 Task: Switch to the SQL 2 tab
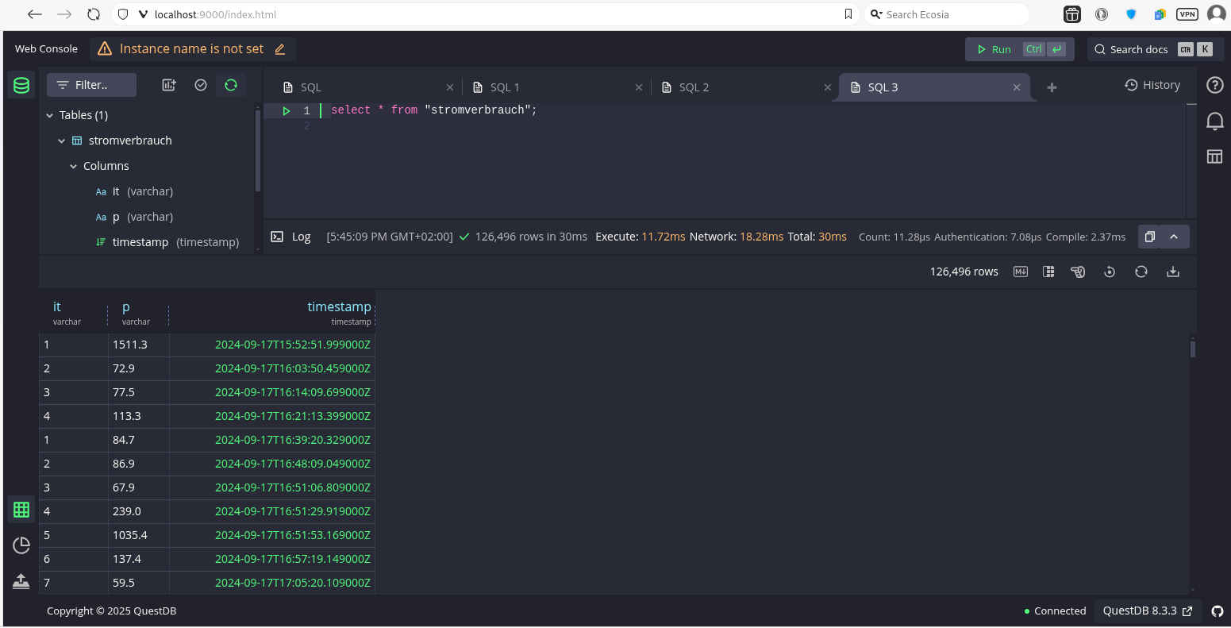[694, 87]
